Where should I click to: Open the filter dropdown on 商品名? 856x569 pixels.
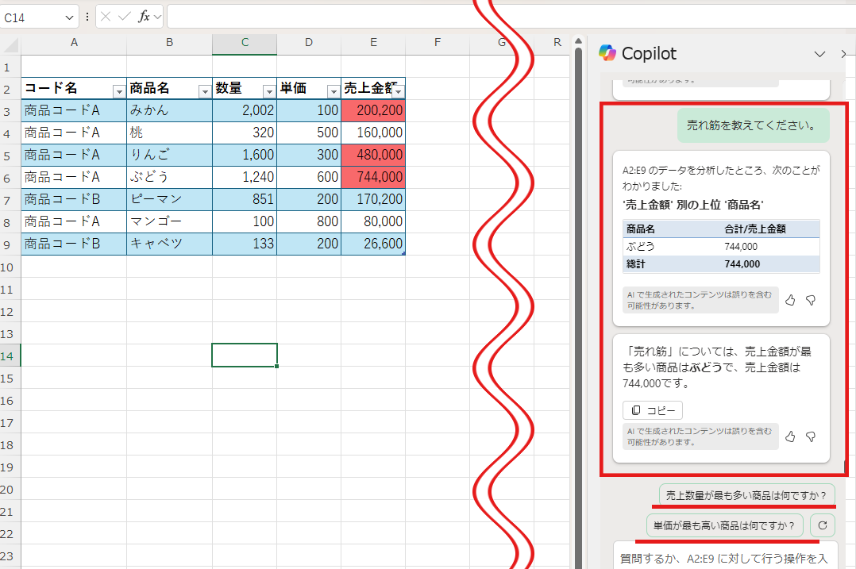point(205,91)
